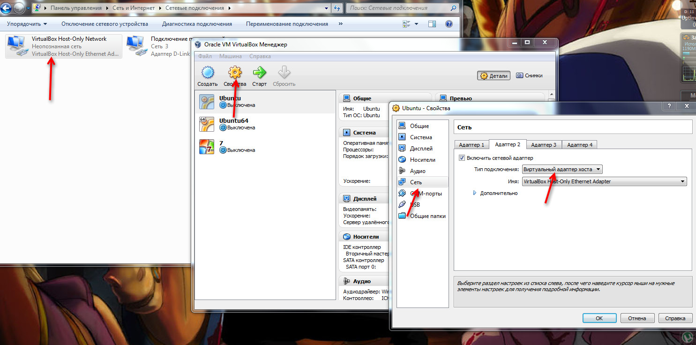Switch to Адаптер 3 tab
This screenshot has width=696, height=345.
(x=544, y=145)
